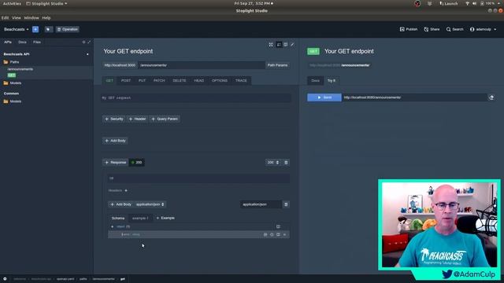Image resolution: width=504 pixels, height=283 pixels.
Task: Switch to the Docs tab in the preview panel
Action: 315,80
